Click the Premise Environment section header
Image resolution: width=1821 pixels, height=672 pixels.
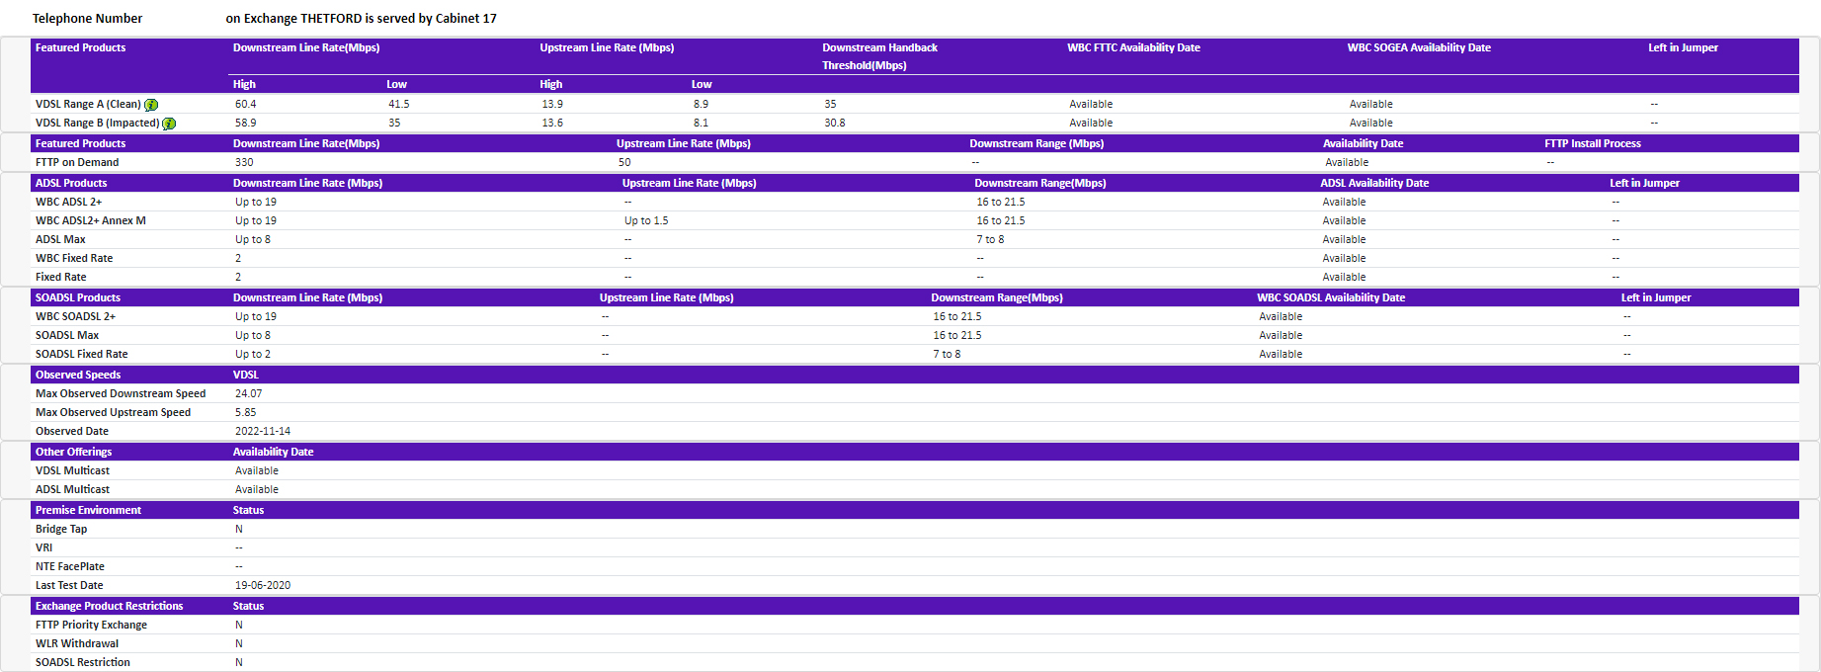coord(88,510)
